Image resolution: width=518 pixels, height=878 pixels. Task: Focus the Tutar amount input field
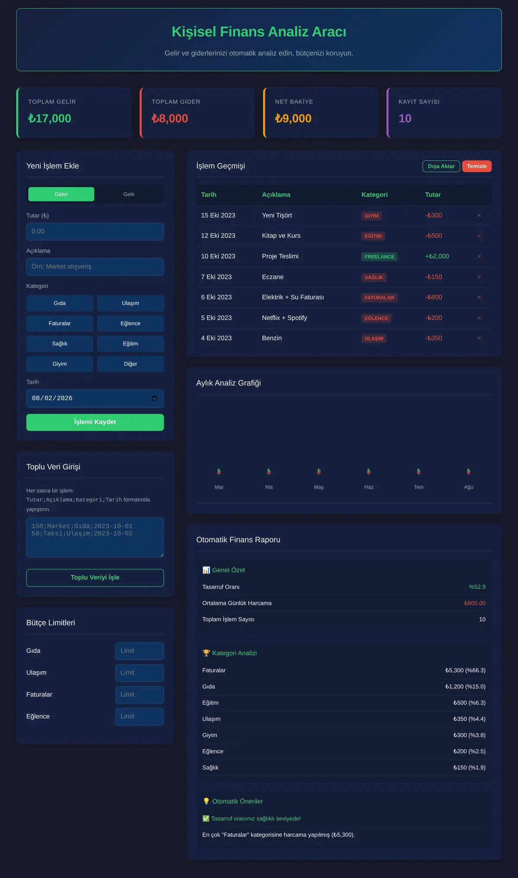[x=95, y=232]
